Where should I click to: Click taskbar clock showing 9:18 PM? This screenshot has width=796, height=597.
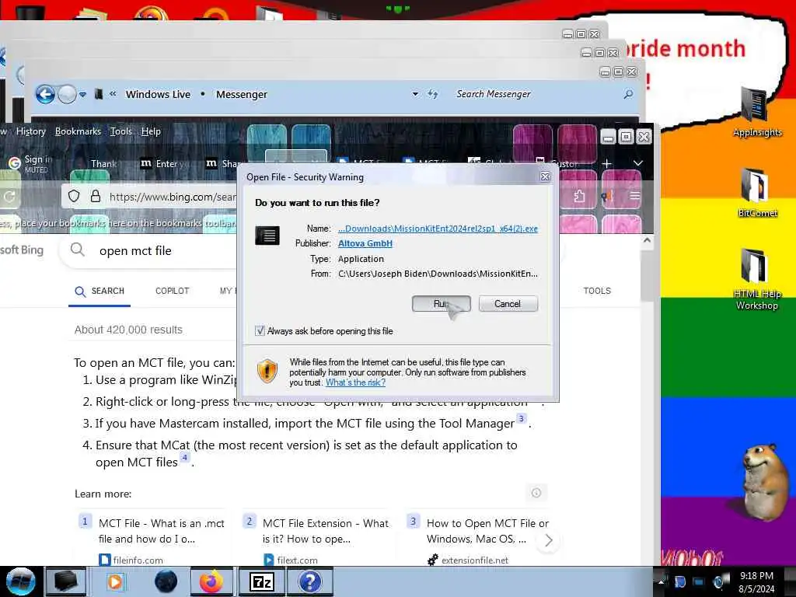tap(756, 582)
